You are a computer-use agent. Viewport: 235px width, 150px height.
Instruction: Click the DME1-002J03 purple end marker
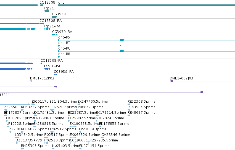click(x=171, y=81)
